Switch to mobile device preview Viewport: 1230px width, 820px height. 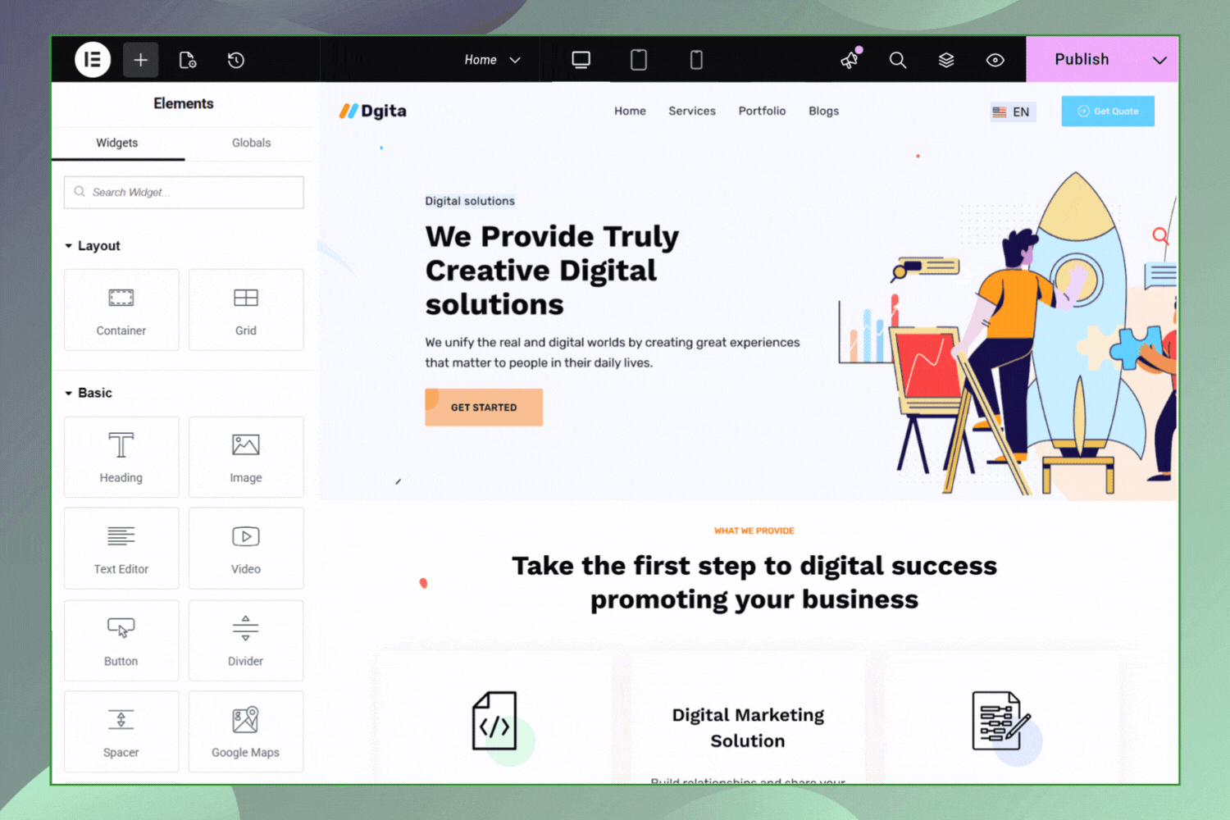click(x=696, y=60)
